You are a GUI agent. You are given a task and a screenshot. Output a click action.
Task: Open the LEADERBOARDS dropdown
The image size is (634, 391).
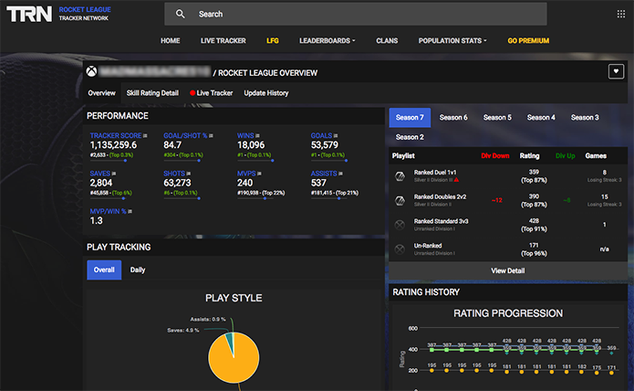pyautogui.click(x=327, y=40)
